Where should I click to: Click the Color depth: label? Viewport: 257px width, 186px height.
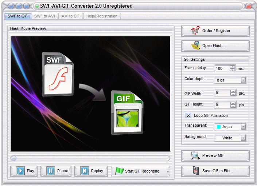(195, 79)
